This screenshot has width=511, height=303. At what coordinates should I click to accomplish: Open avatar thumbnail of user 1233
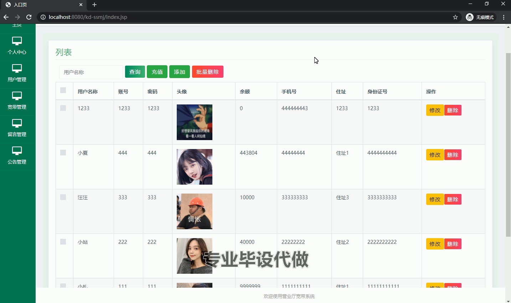(x=195, y=122)
